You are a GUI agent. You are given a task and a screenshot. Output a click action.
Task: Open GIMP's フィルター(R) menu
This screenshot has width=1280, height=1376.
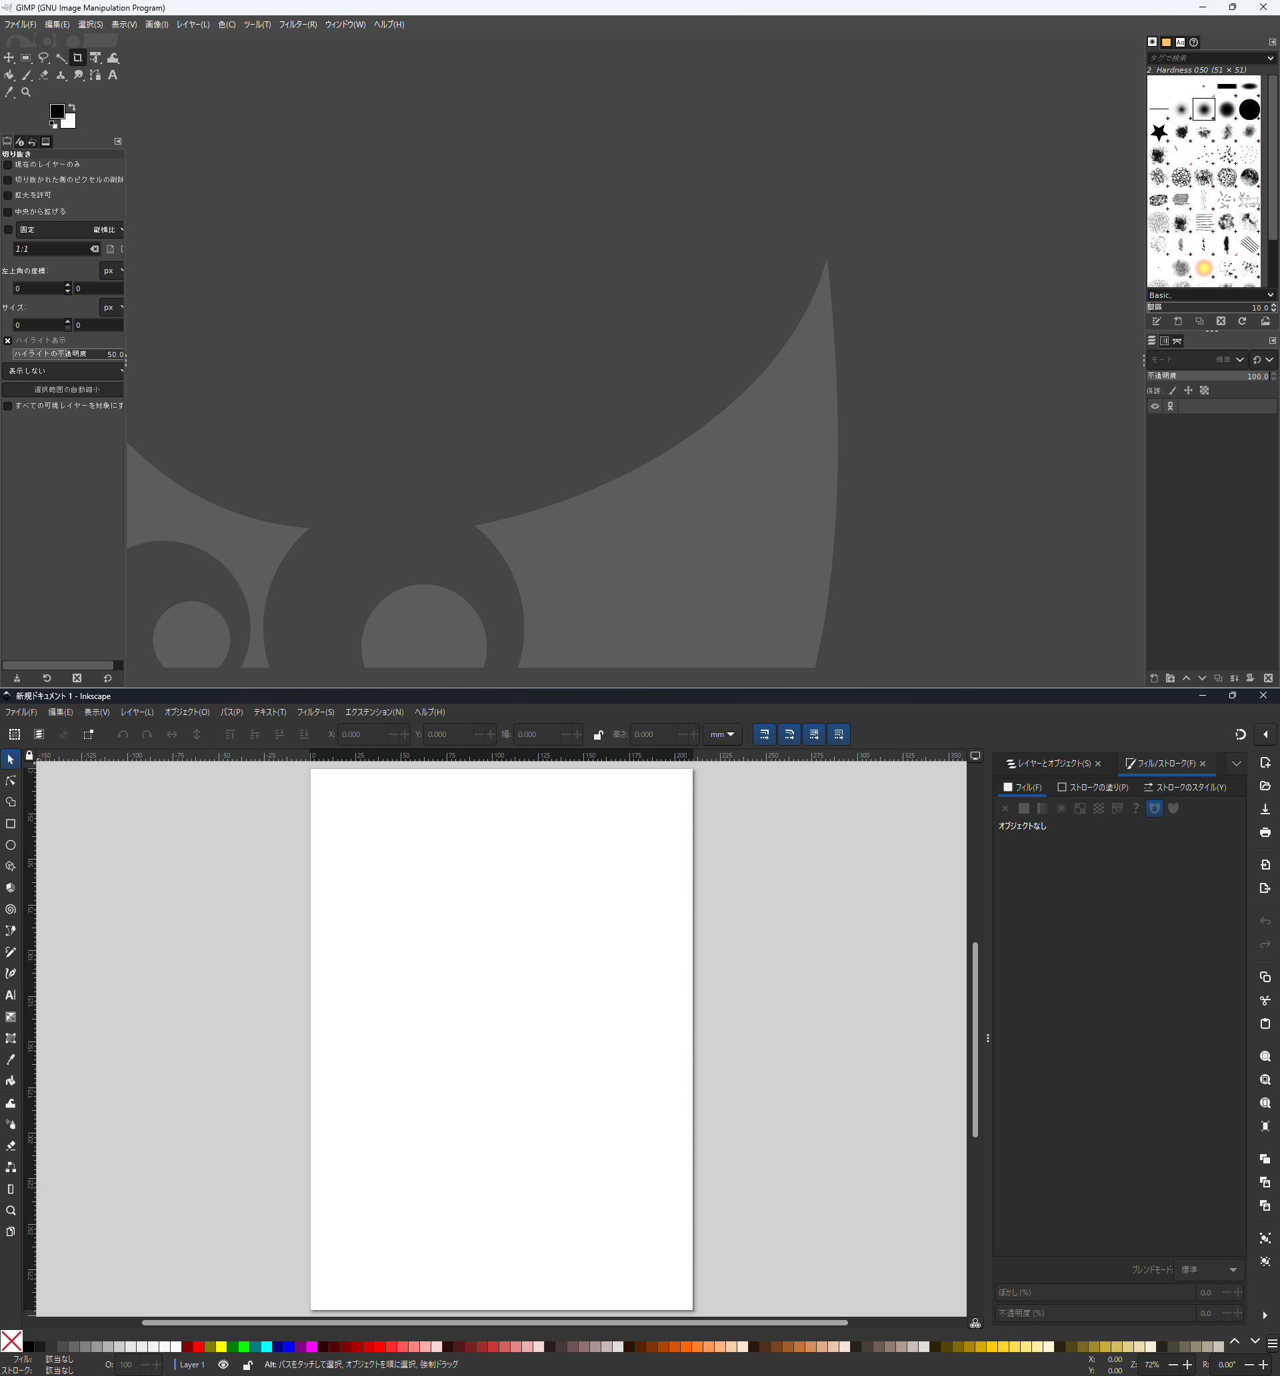pyautogui.click(x=297, y=24)
